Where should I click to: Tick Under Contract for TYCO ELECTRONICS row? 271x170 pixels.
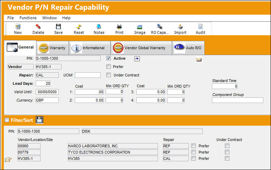point(227,152)
